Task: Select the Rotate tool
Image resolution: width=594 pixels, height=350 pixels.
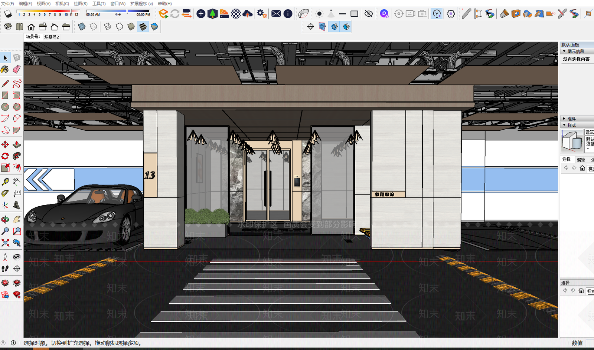Action: click(5, 156)
